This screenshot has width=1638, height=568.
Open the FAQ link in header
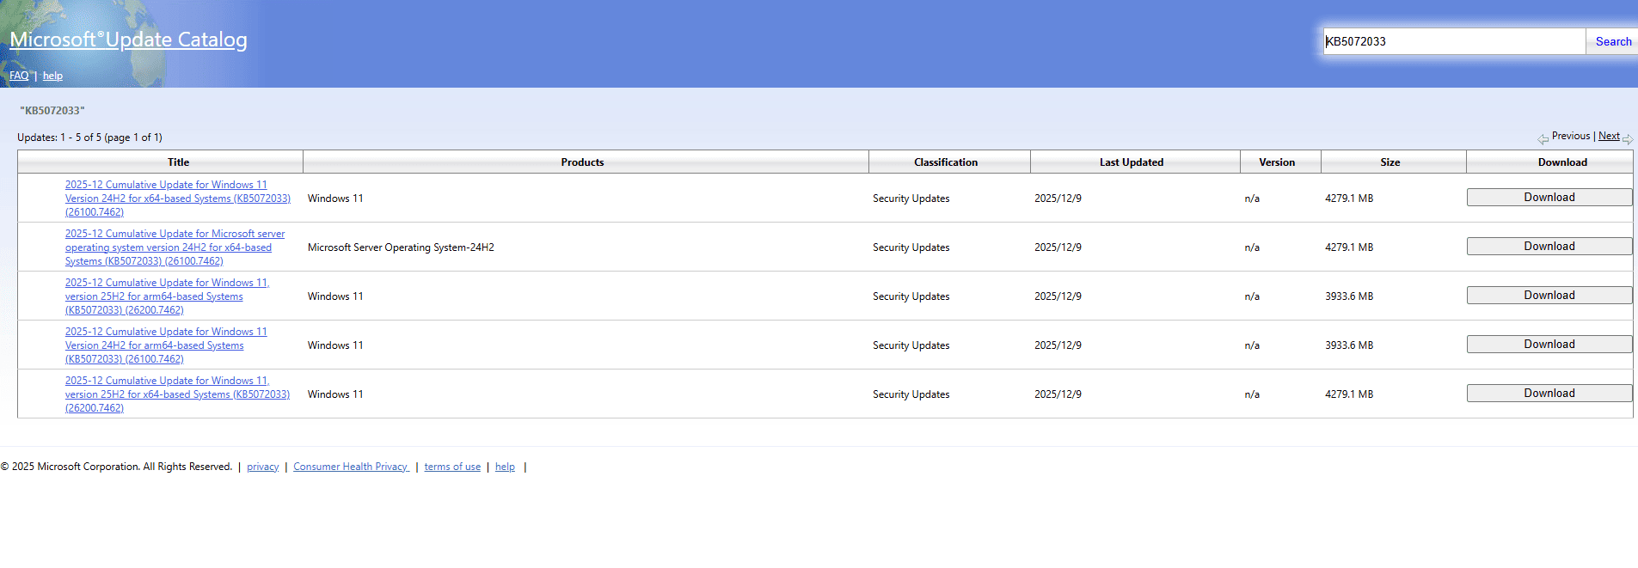19,76
